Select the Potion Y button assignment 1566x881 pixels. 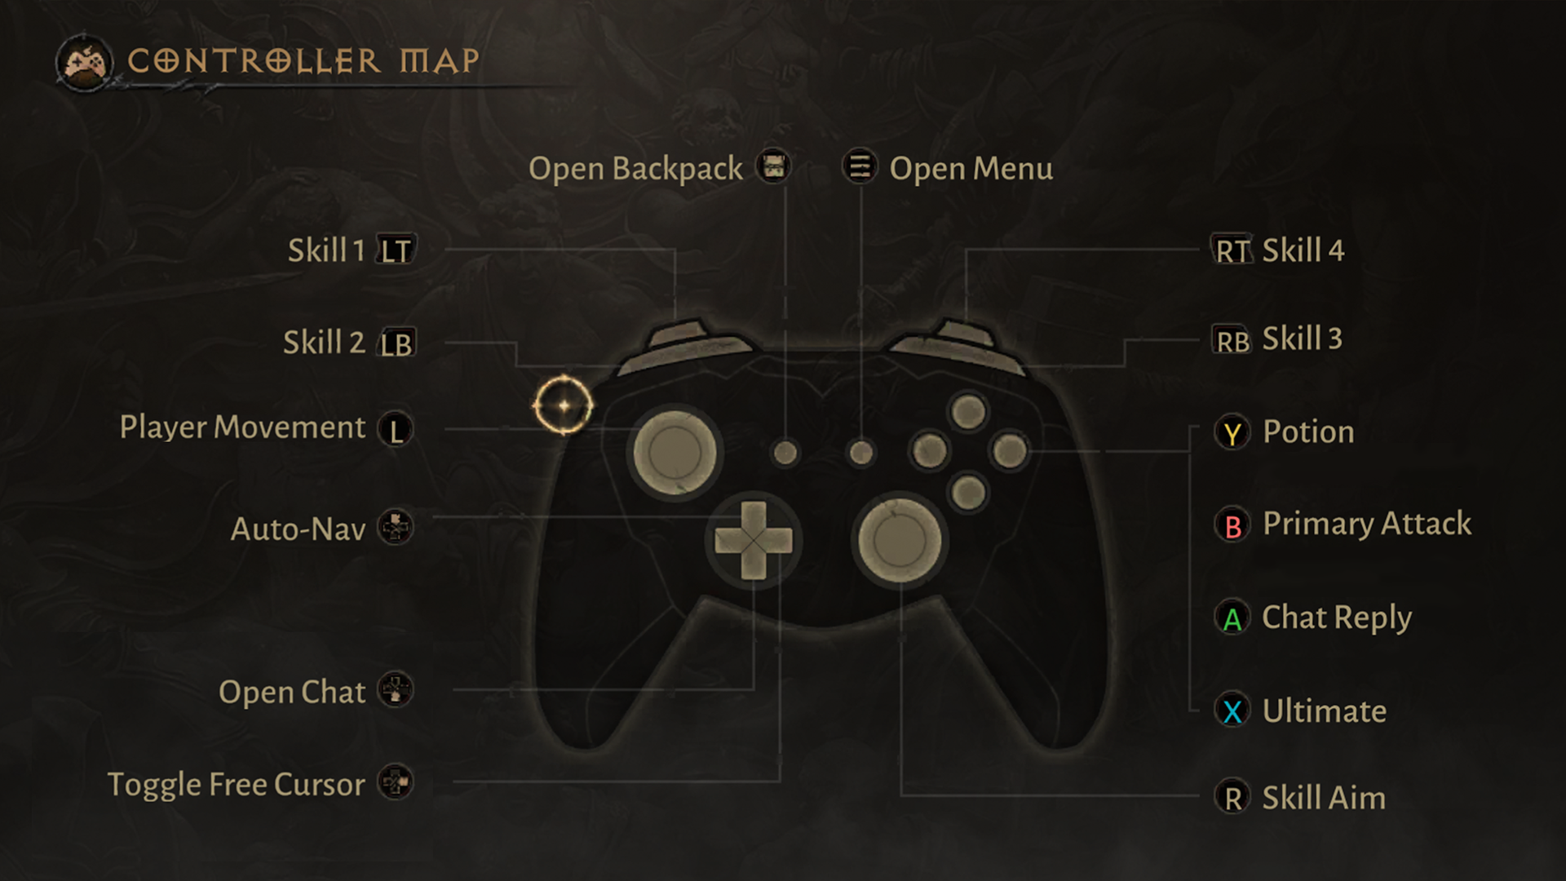[x=1231, y=430]
